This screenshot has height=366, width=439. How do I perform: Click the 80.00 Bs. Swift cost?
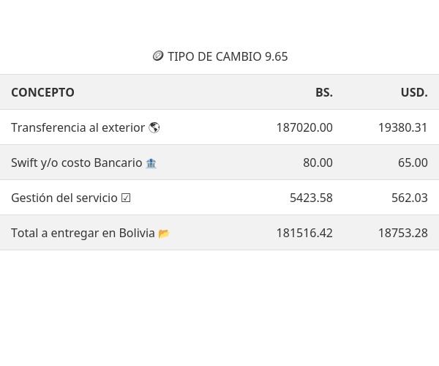coord(318,163)
